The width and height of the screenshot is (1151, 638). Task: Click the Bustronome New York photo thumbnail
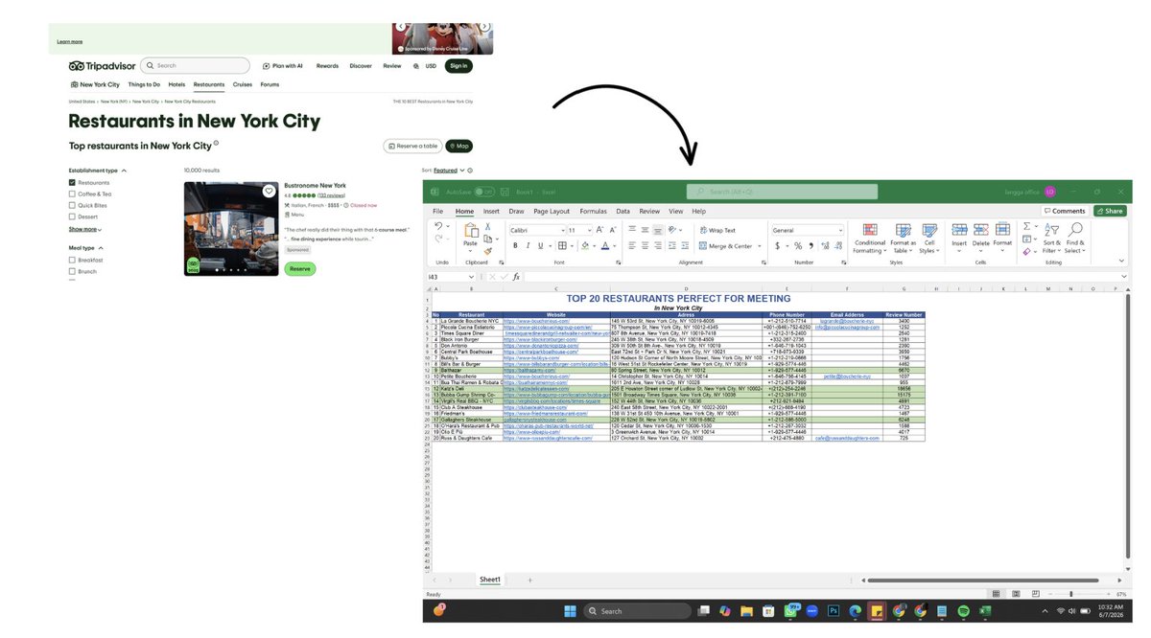click(230, 228)
